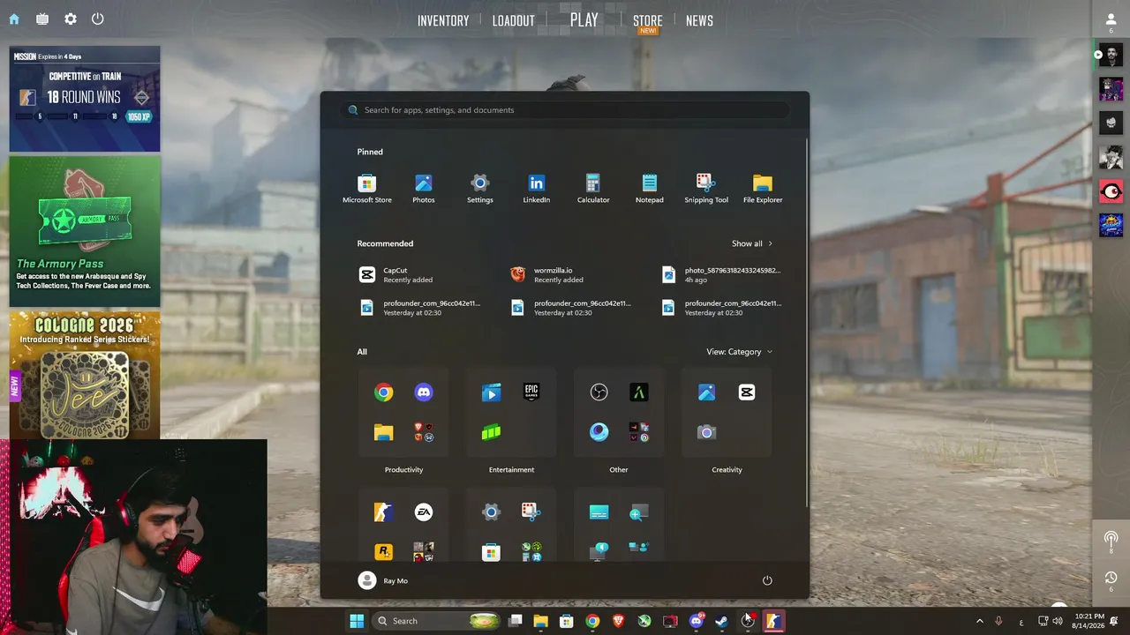Launch Counter-Strike from the All apps grid
The height and width of the screenshot is (635, 1130).
click(383, 512)
